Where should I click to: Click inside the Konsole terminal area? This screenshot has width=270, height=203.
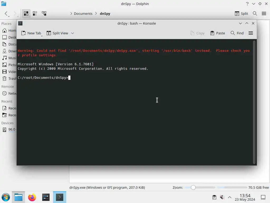[x=135, y=102]
